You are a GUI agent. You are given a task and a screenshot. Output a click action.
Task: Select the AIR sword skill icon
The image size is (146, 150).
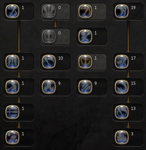pos(85,11)
